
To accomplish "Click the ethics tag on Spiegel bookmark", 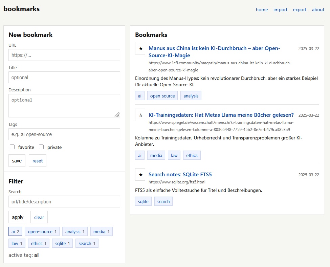I will (x=192, y=155).
